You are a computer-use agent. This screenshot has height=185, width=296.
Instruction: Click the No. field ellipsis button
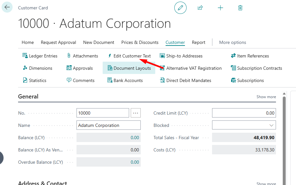point(136,113)
